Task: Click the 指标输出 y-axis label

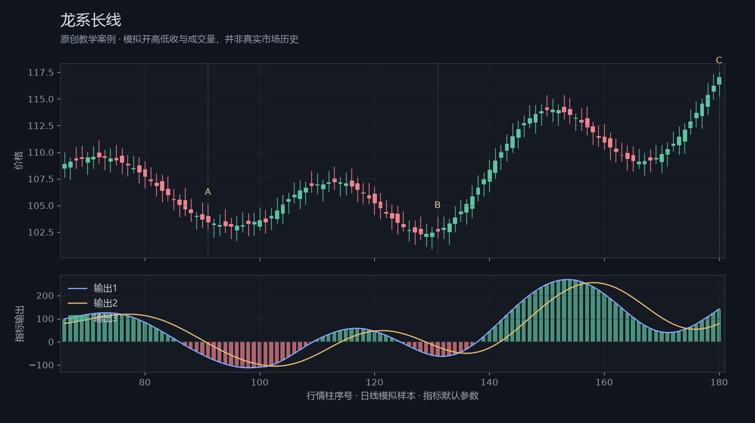Action: click(19, 324)
